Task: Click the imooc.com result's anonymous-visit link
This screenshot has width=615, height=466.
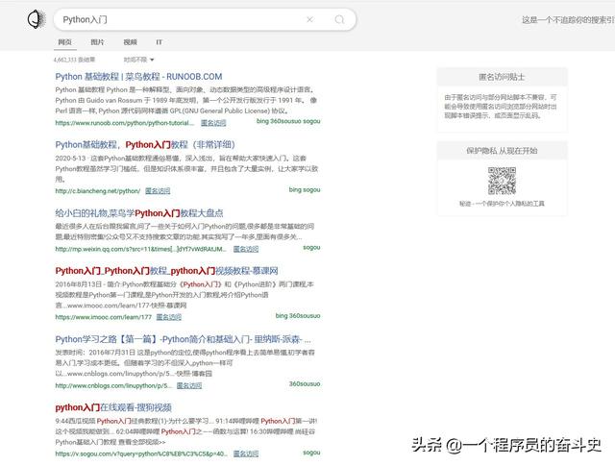Action: tap(169, 317)
